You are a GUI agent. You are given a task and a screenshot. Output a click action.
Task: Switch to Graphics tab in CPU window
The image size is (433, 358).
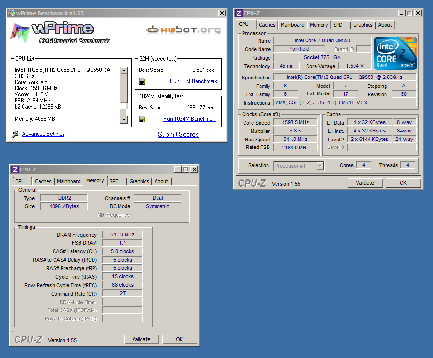362,25
